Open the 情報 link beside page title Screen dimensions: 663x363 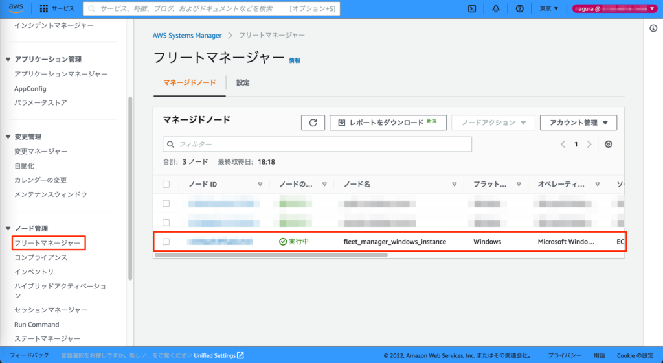coord(295,60)
